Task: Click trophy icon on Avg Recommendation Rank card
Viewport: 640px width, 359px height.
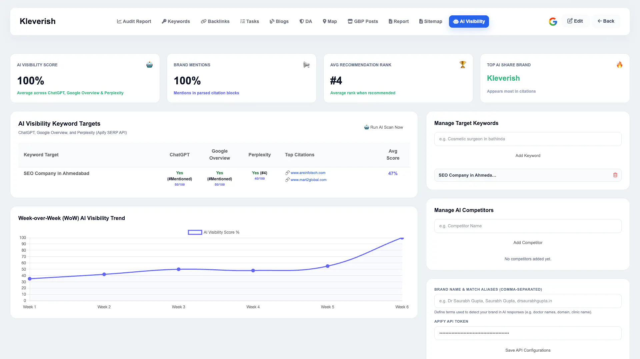Action: [x=463, y=64]
